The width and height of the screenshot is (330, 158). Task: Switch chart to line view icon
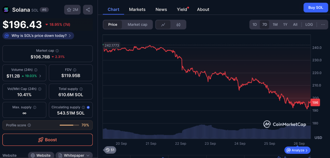click(x=163, y=24)
